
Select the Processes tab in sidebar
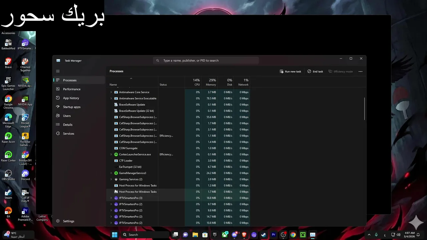[79, 80]
